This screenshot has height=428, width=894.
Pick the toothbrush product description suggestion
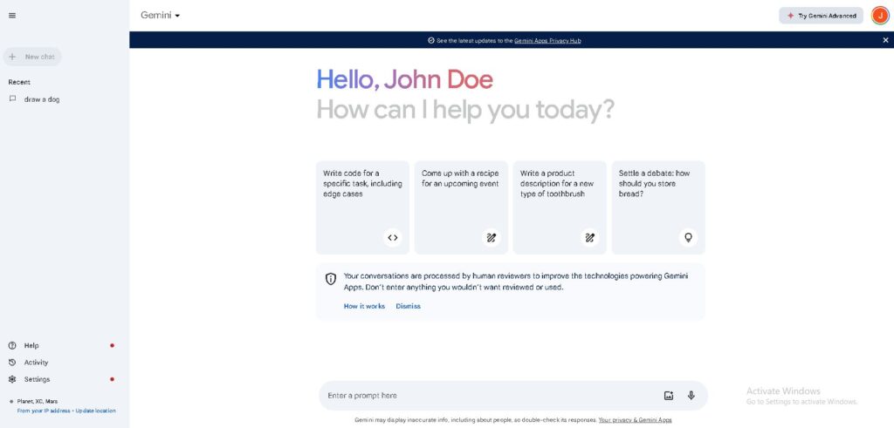(x=560, y=207)
